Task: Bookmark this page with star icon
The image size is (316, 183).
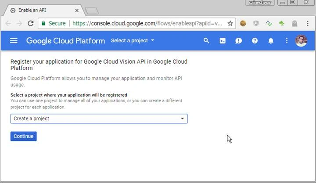Action: coord(230,23)
